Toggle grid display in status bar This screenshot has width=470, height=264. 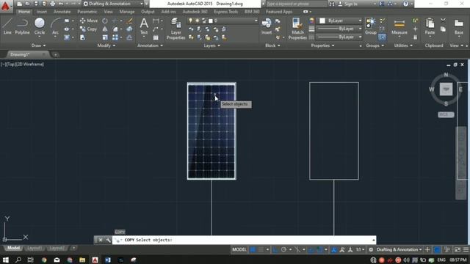[x=253, y=249]
